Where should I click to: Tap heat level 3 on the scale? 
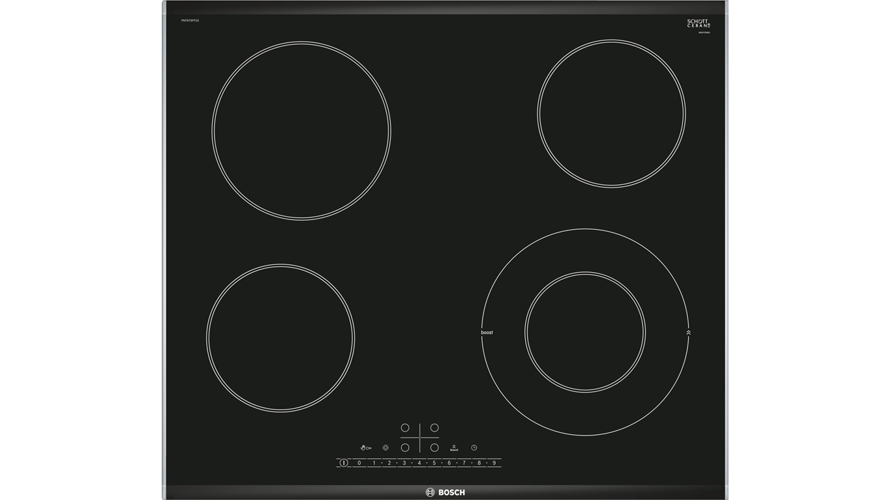(404, 463)
